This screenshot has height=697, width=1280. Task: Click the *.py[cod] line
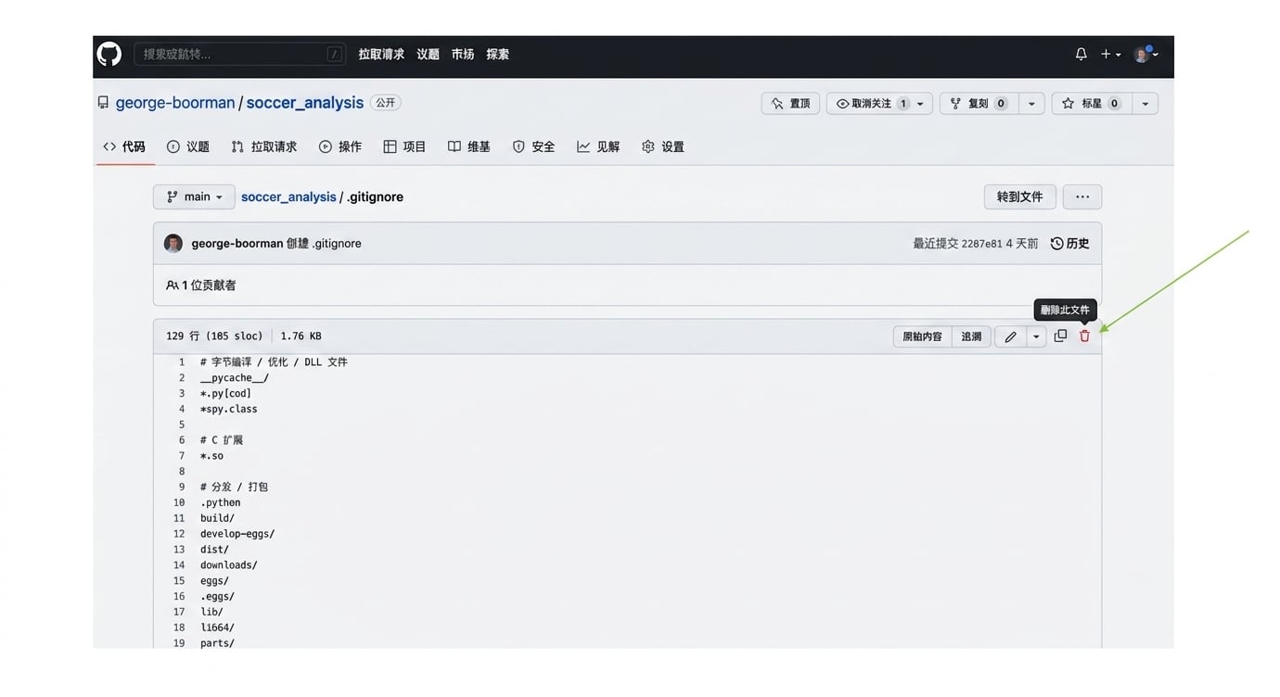click(x=225, y=393)
